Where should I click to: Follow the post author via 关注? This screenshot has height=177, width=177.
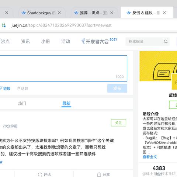[118, 123]
